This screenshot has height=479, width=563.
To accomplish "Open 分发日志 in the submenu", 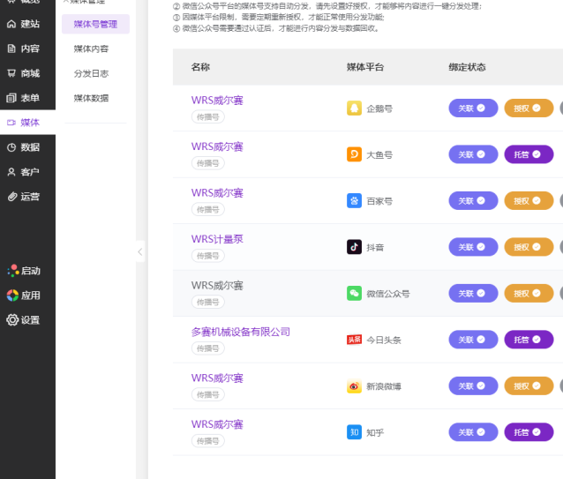I will pyautogui.click(x=91, y=73).
